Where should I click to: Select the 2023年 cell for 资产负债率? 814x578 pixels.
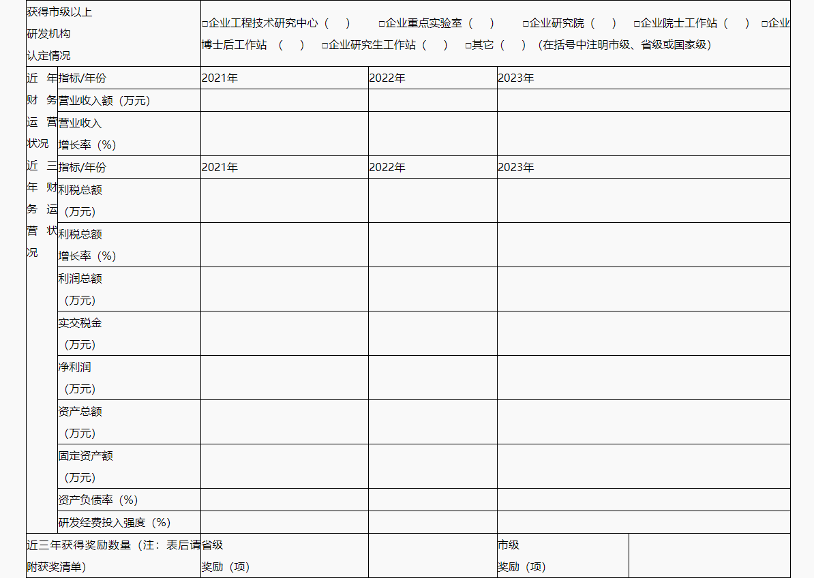coord(643,500)
